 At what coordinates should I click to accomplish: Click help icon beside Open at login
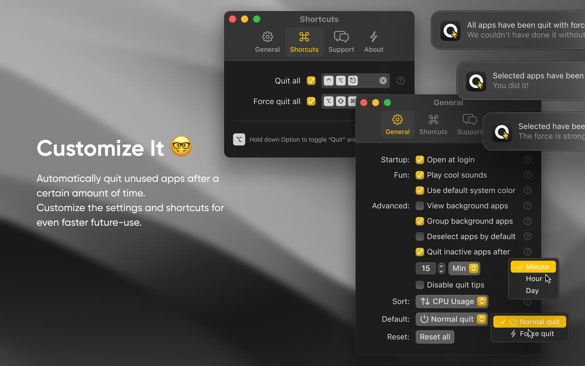coord(527,160)
